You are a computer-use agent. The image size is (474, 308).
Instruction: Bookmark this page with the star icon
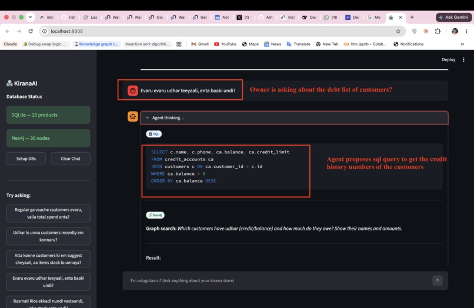point(398,31)
